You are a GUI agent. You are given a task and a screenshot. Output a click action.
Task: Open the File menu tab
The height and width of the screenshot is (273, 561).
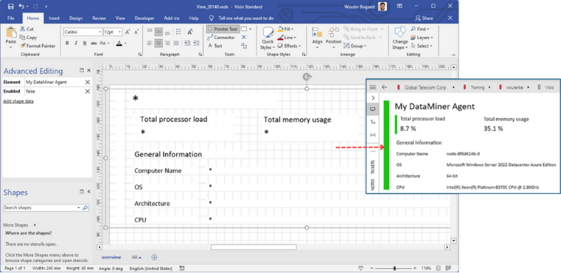pyautogui.click(x=11, y=18)
